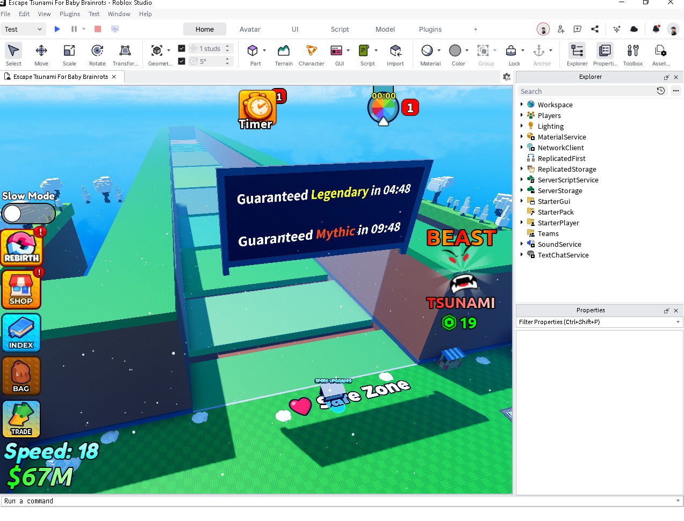Click the TRADE game button
Screen dimensions: 684x521
pyautogui.click(x=21, y=419)
